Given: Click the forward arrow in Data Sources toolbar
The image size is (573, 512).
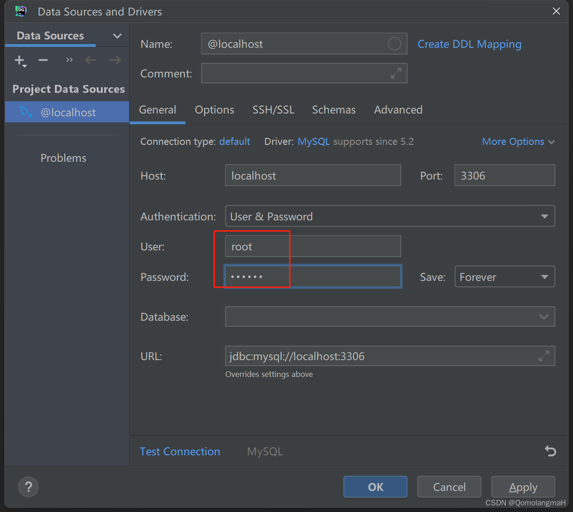Looking at the screenshot, I should pyautogui.click(x=115, y=60).
